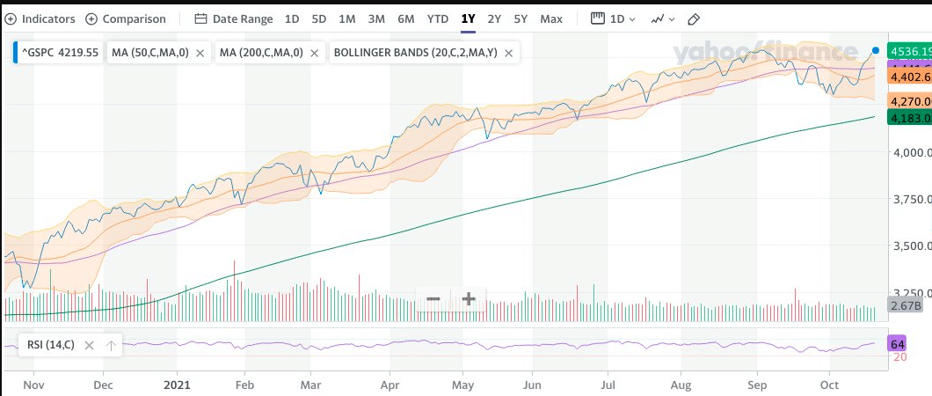Remove the MA (50,C,MA,0) indicator
The image size is (932, 396).
point(200,53)
